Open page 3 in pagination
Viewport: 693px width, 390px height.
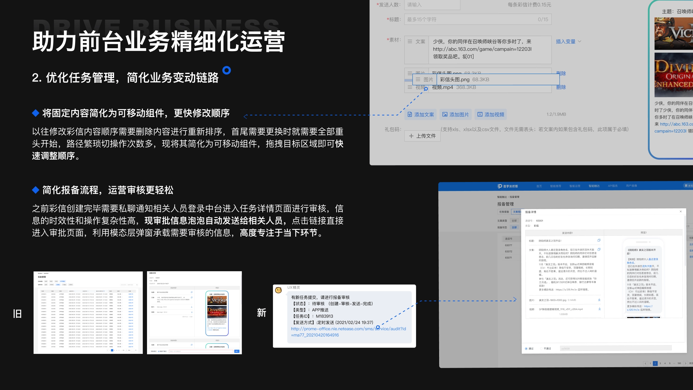tap(660, 363)
